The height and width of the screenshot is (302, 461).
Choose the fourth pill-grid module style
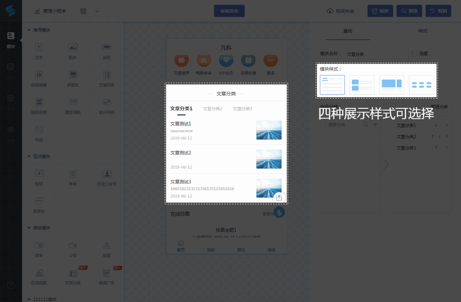pos(421,85)
